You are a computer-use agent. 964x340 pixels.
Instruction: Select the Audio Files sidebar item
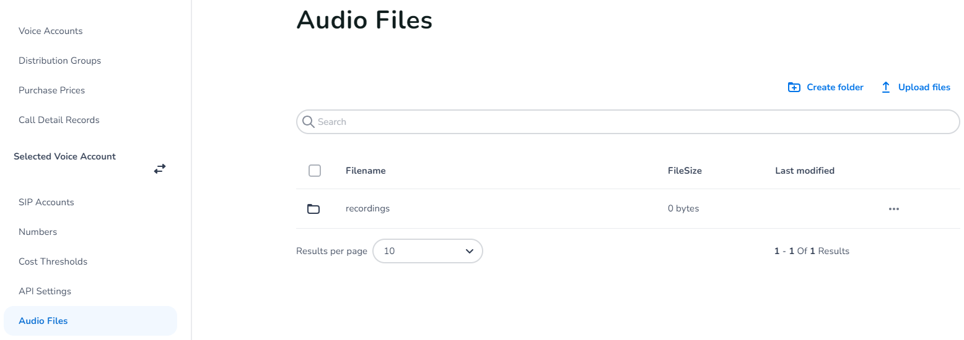pos(43,321)
